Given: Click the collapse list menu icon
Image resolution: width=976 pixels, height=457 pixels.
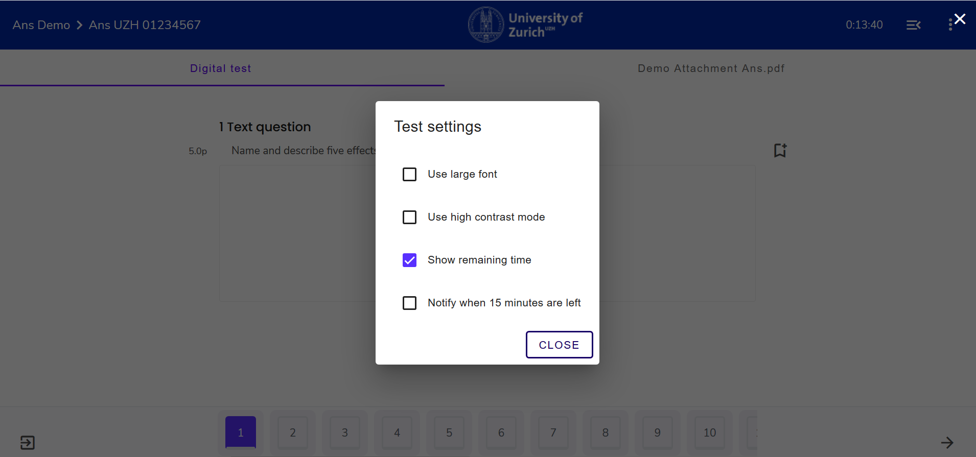Looking at the screenshot, I should [x=913, y=25].
